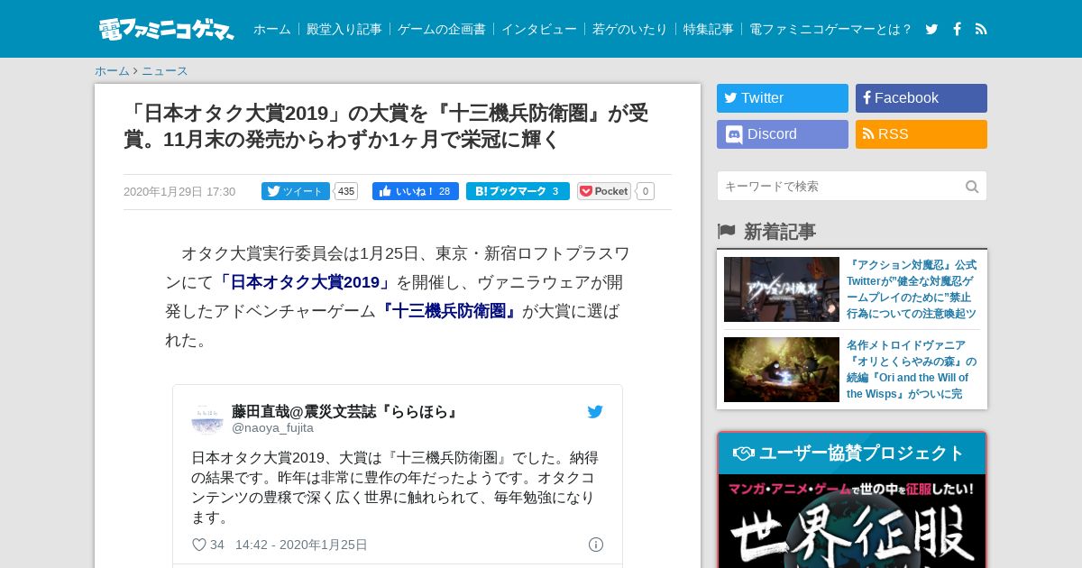Open インタビュー menu item
Screen dimensions: 1082x568
(x=539, y=29)
